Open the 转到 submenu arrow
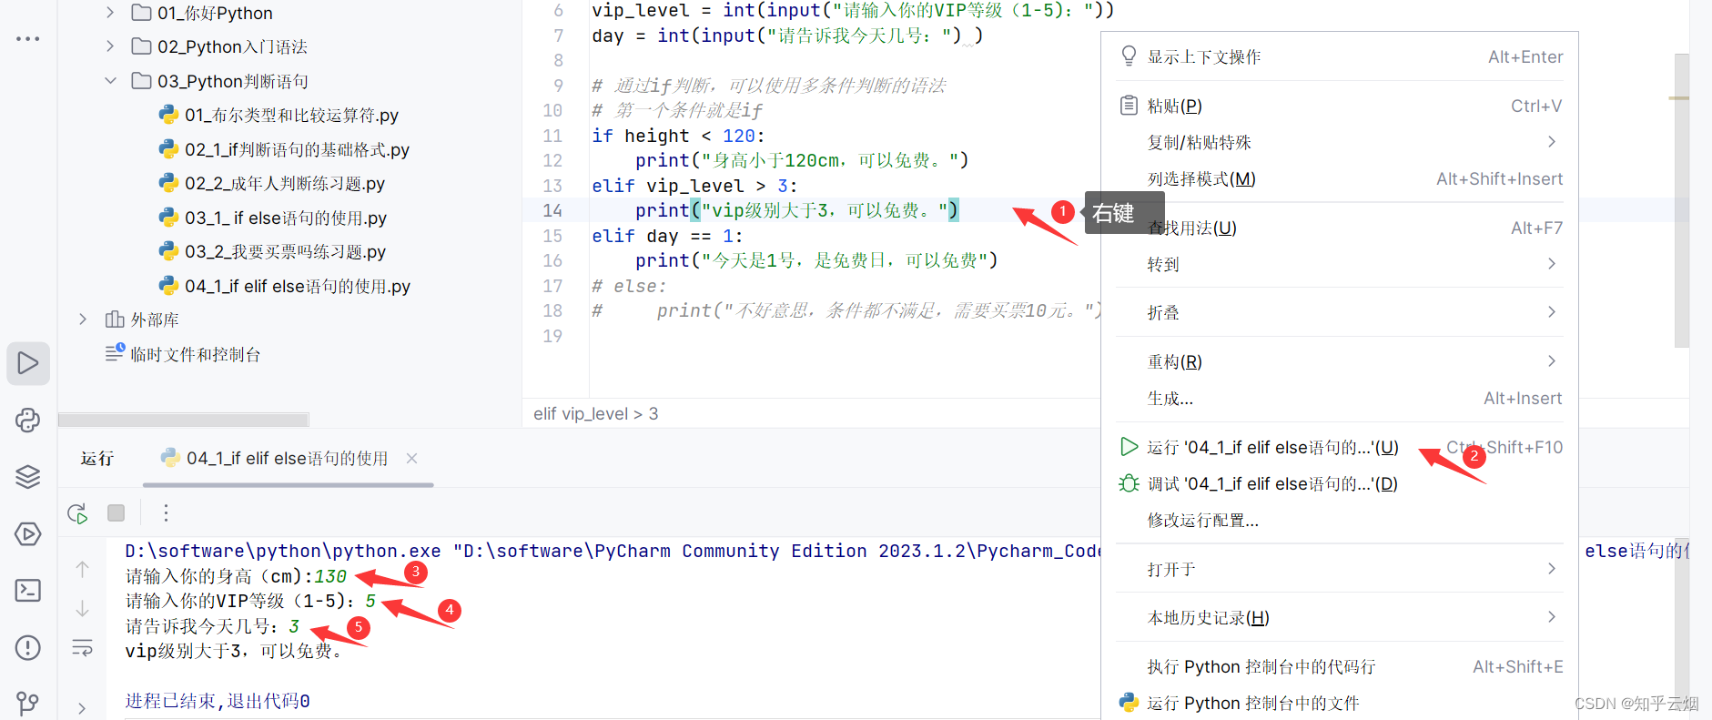 pyautogui.click(x=1552, y=264)
